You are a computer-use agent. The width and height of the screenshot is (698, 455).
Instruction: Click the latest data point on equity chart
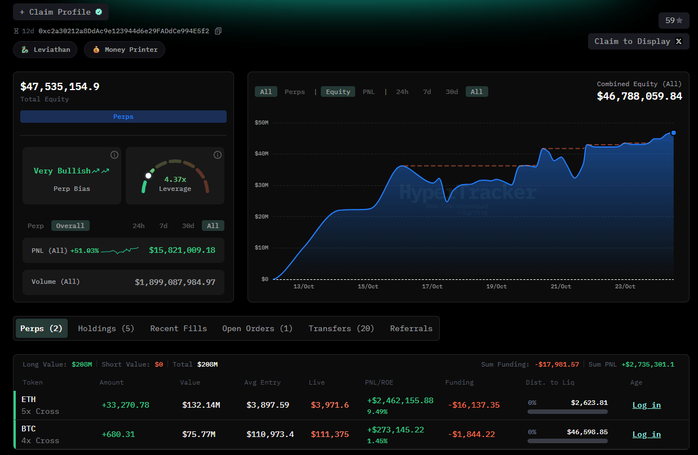(673, 133)
